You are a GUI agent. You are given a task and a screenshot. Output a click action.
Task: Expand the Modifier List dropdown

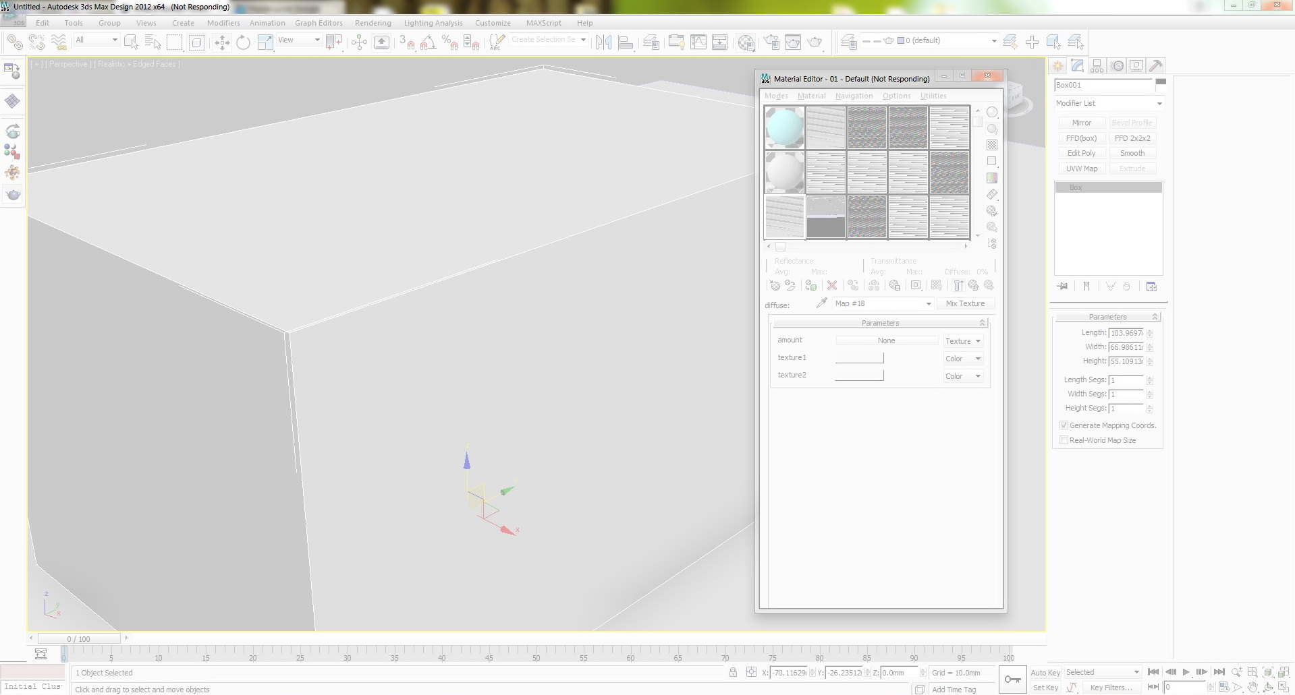(x=1109, y=103)
